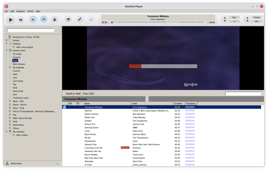Decrease Tempo with down arrow

[247, 21]
